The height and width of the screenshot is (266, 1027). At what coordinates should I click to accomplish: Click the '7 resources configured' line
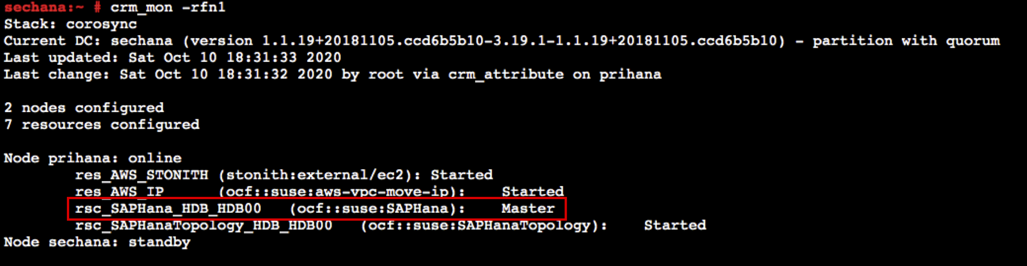coord(102,125)
